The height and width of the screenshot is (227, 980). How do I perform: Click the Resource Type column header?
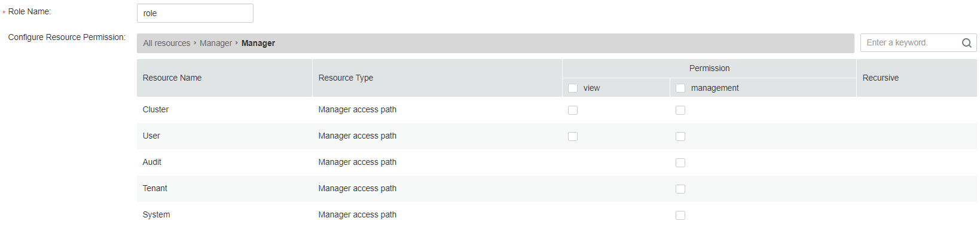346,78
